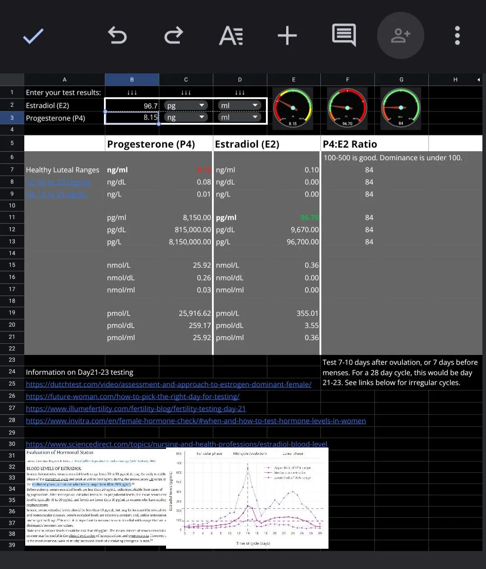Click the E2 gauge showing 96.70
The height and width of the screenshot is (569, 486).
[x=347, y=108]
